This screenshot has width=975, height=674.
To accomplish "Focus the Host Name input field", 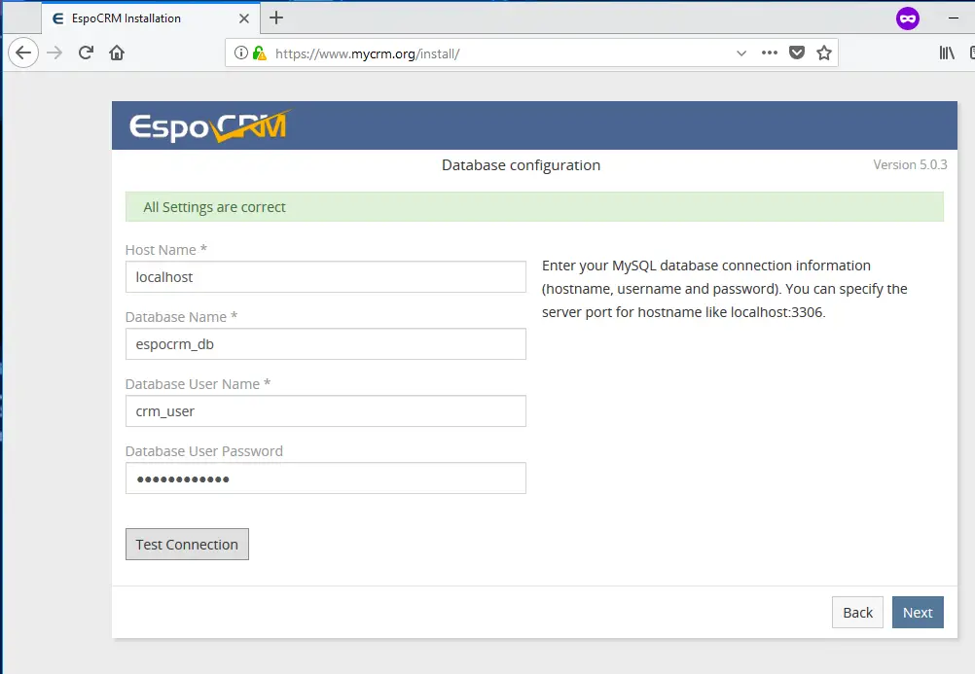I will point(325,277).
